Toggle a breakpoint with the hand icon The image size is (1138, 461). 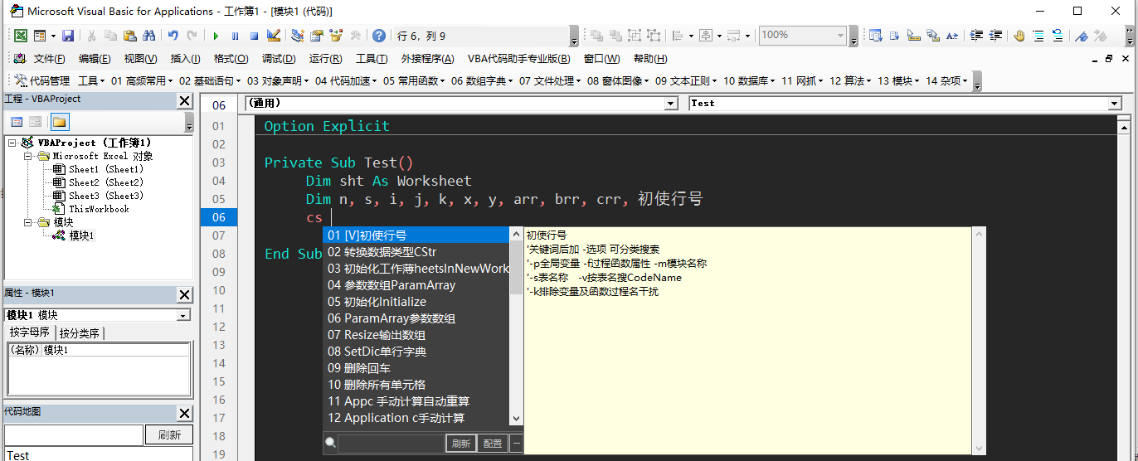(x=1019, y=36)
